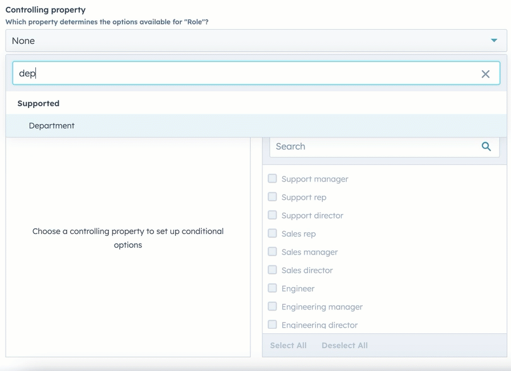Click the options Search input box
Screen dimensions: 511x371
coord(374,147)
